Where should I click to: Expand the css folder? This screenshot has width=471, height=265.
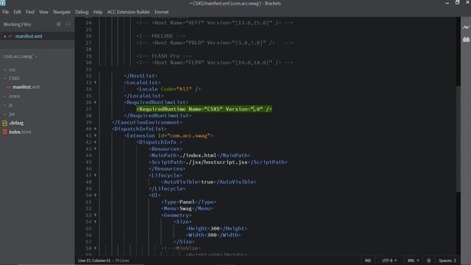point(12,69)
